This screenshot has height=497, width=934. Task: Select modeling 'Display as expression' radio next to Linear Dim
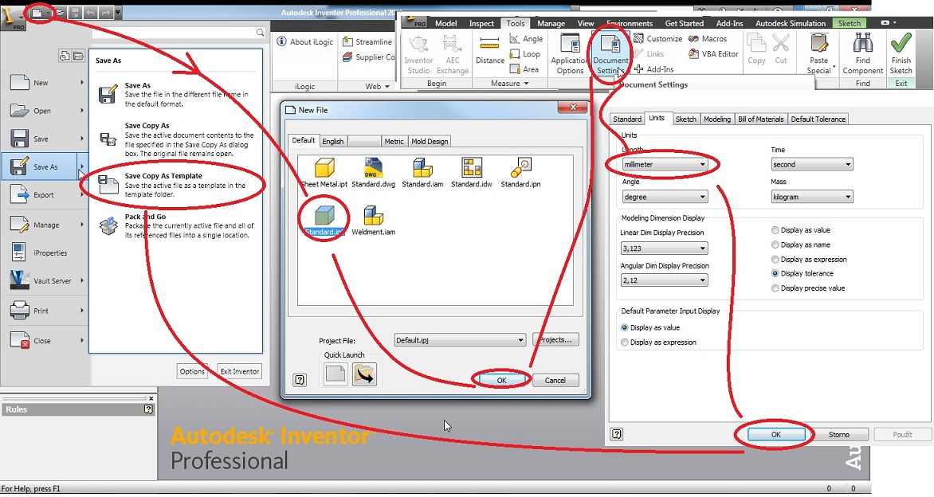point(775,260)
